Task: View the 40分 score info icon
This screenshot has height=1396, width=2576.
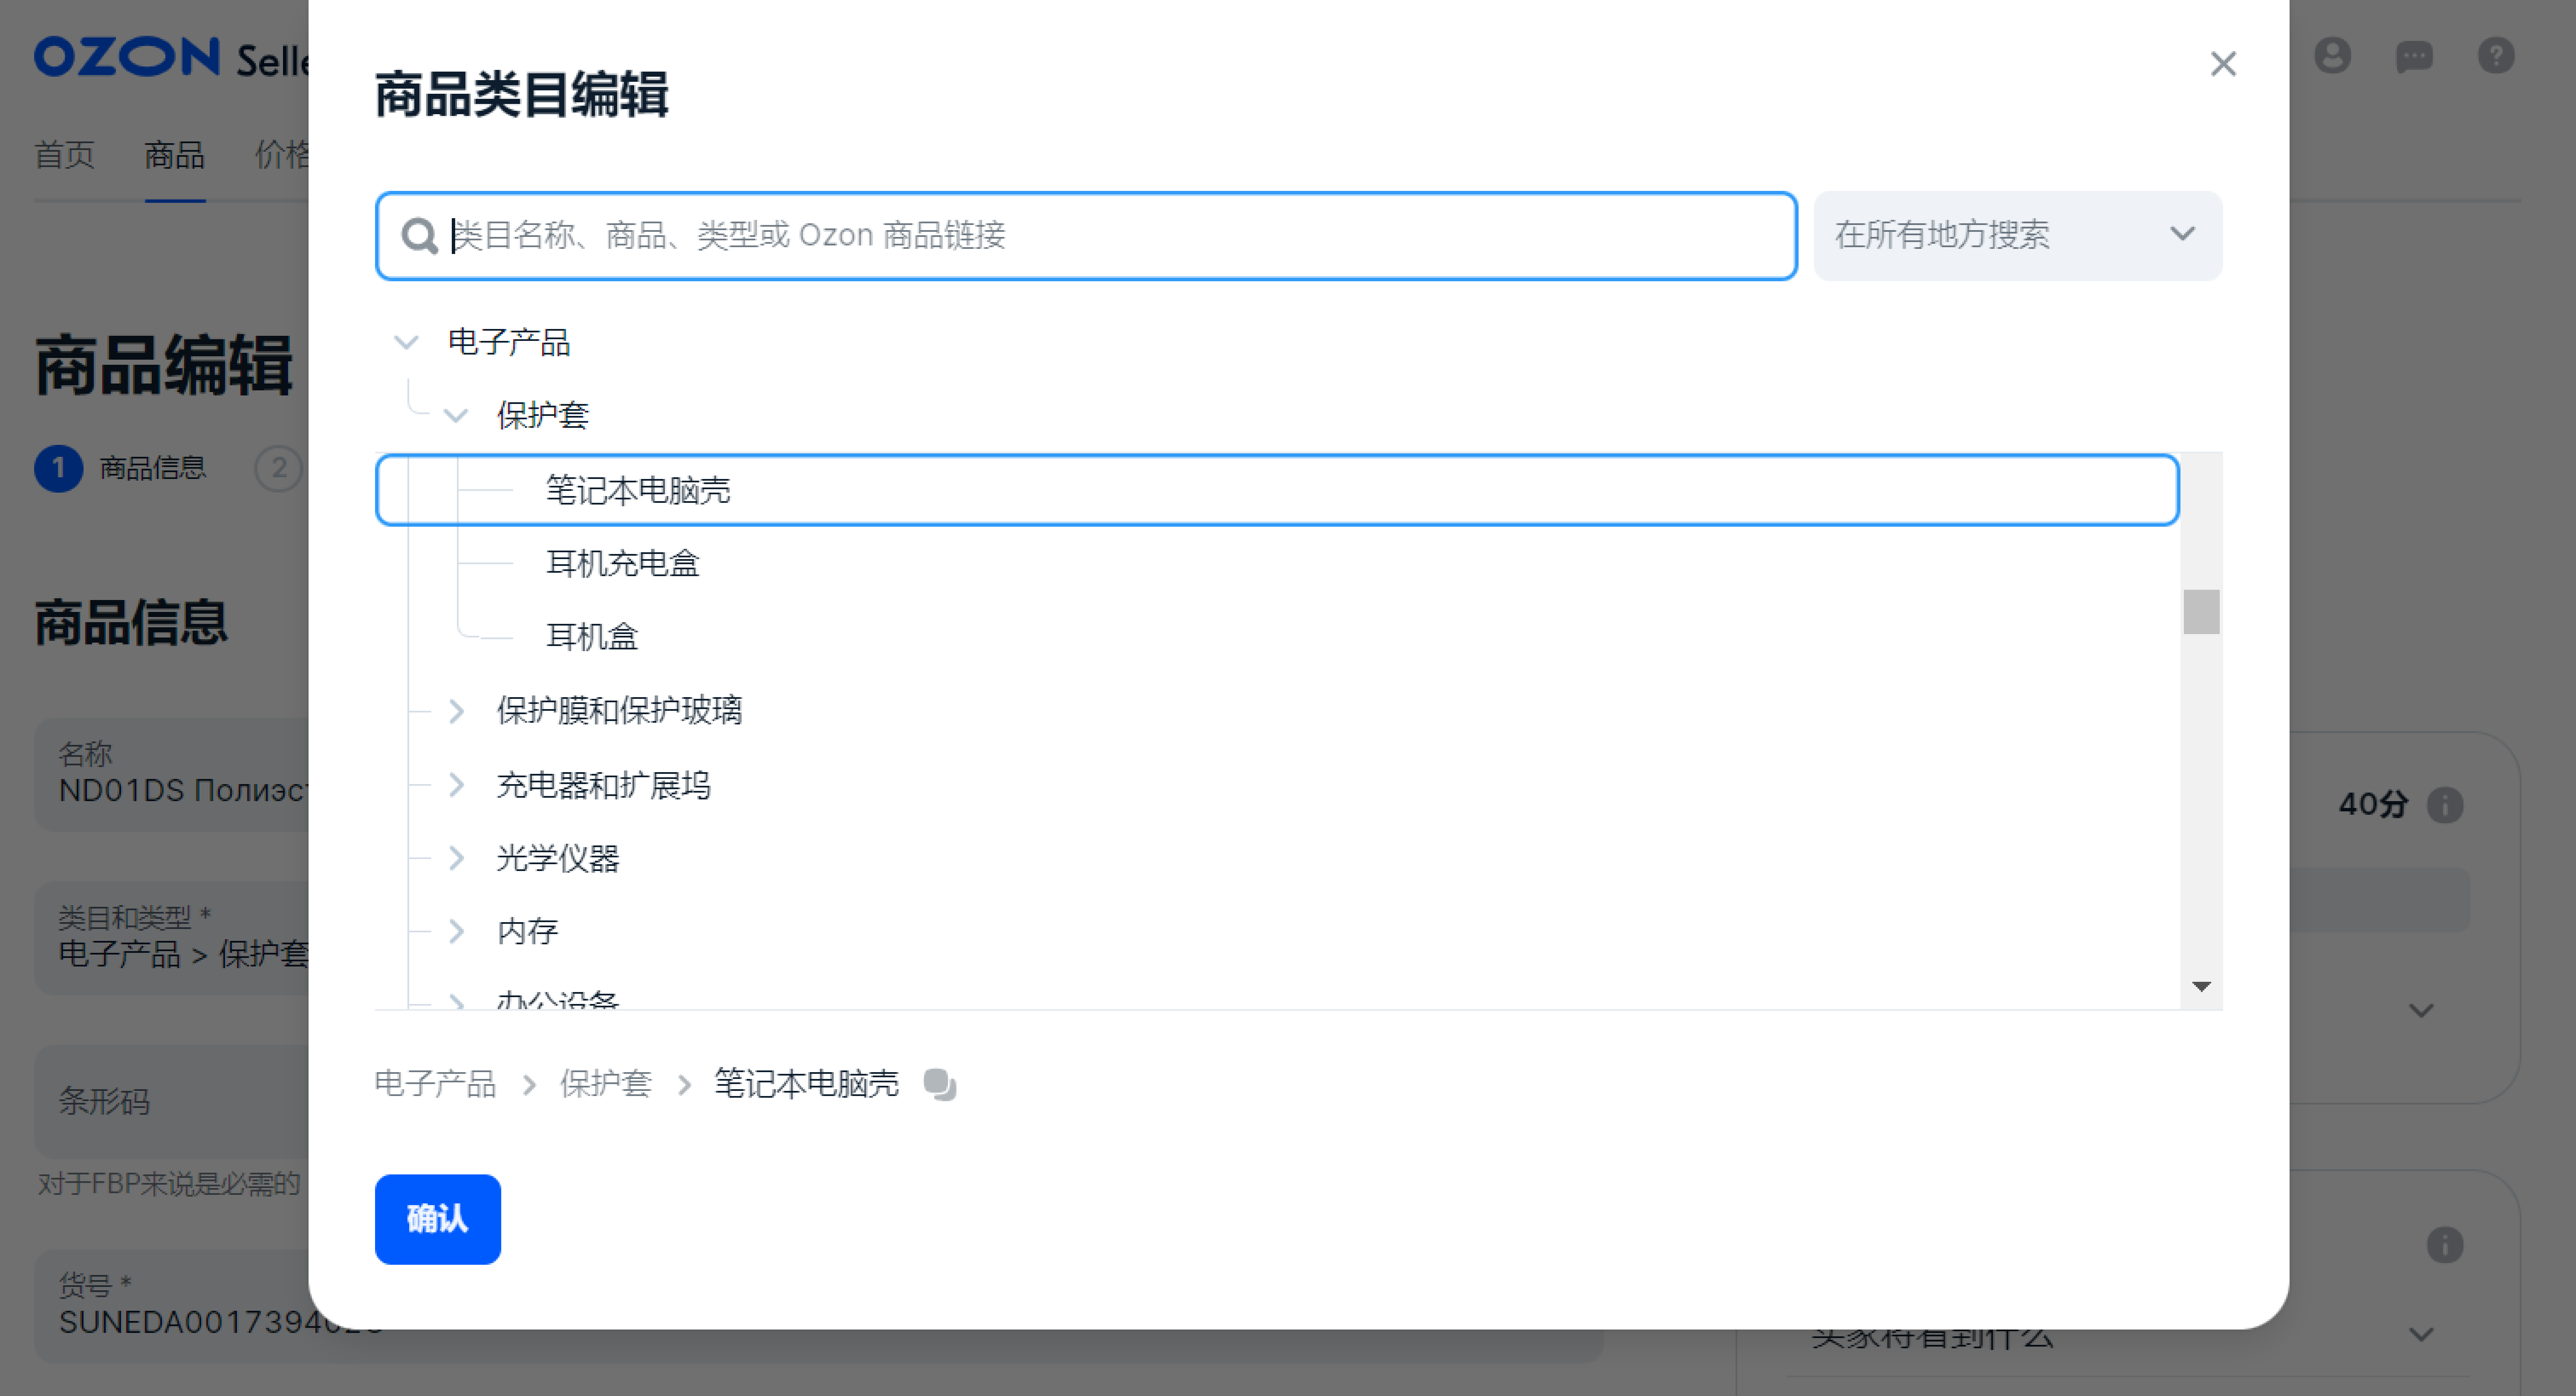Action: tap(2447, 805)
